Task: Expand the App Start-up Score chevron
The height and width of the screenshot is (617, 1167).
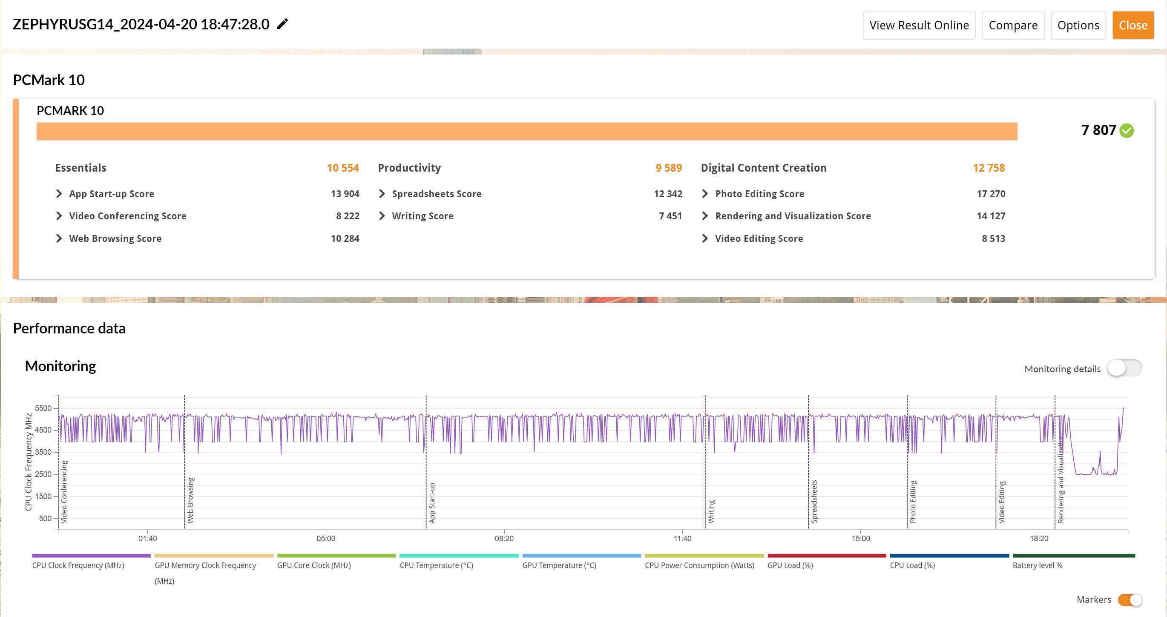Action: pos(59,194)
